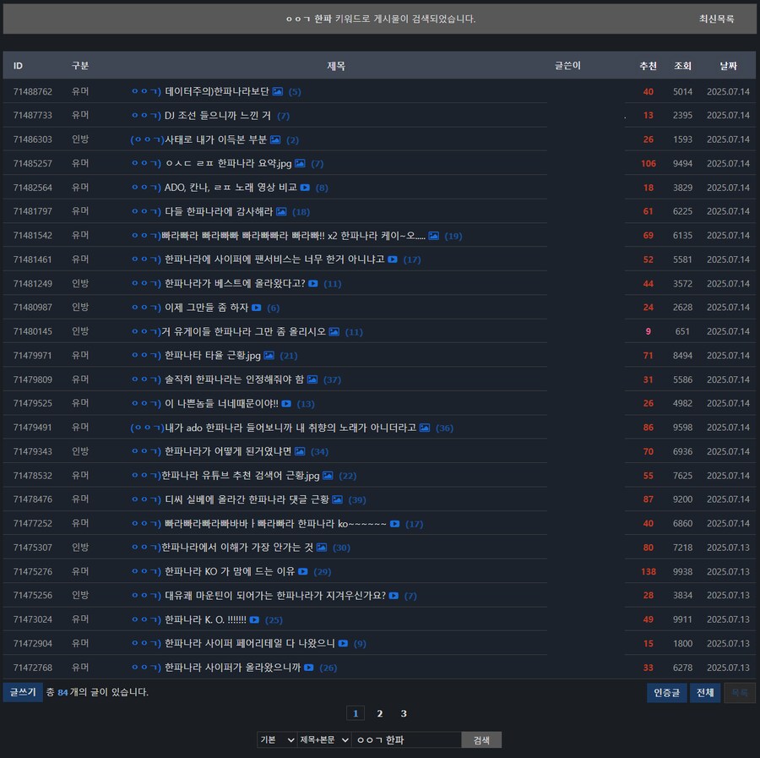Screen dimensions: 760x758
Task: Click video icon beside 한파나라 K. O. !!!!!!!
Action: click(254, 619)
